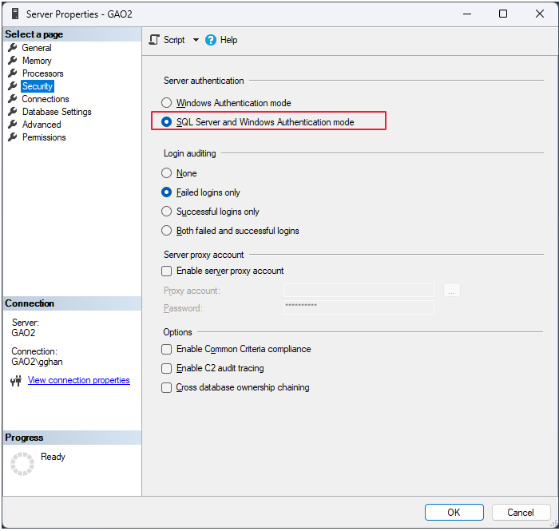
Task: Click the connection plug icon
Action: pyautogui.click(x=16, y=381)
